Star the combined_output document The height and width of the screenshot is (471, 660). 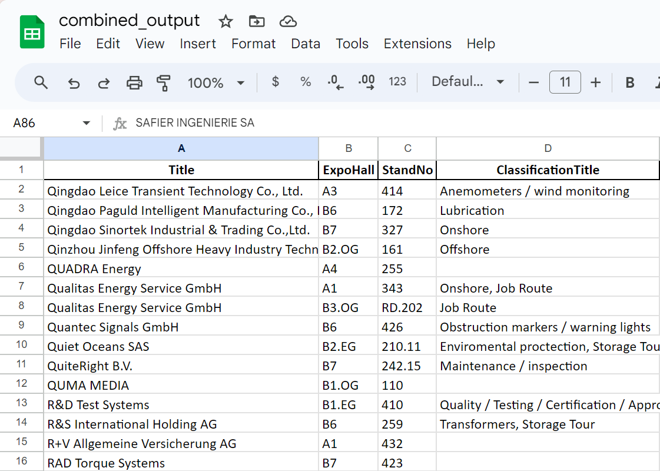click(225, 21)
